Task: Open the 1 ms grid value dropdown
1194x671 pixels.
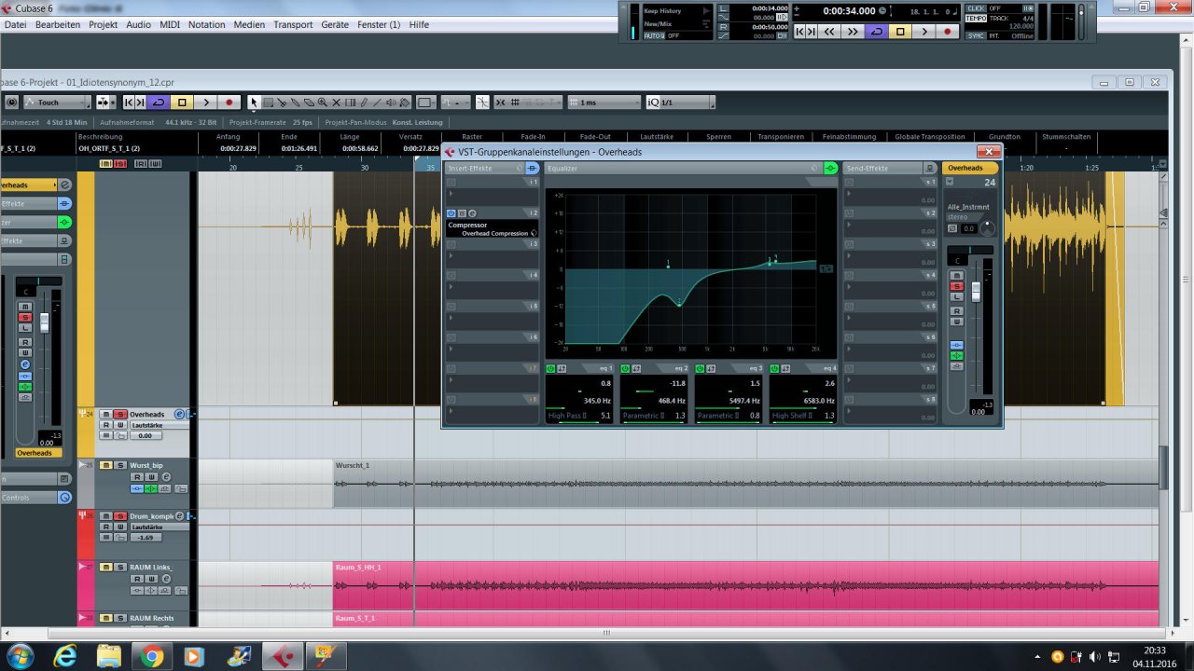Action: point(604,103)
